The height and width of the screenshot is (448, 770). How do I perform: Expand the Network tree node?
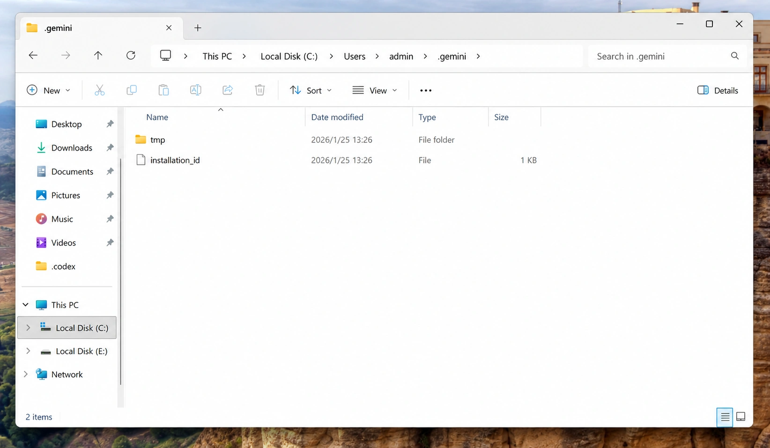[26, 375]
